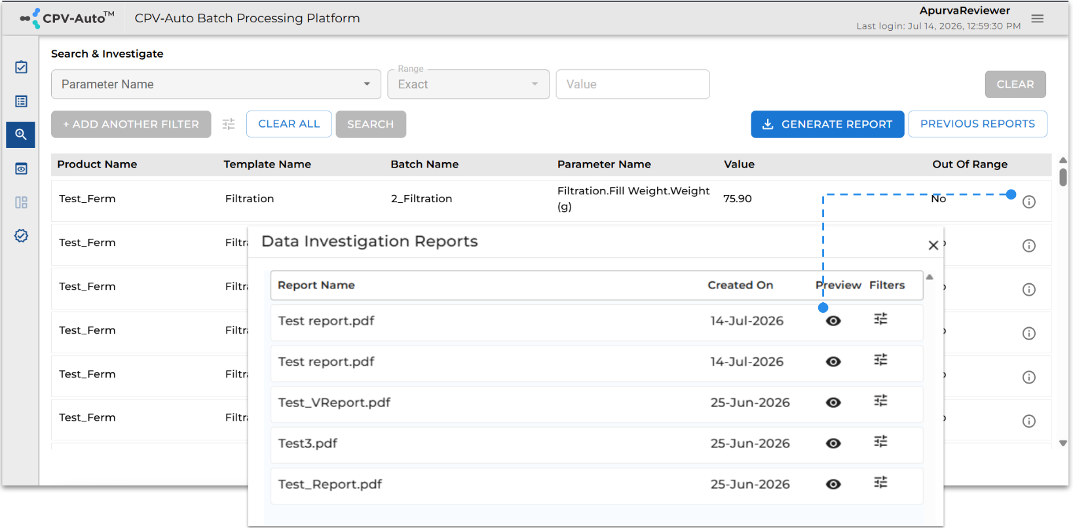Image resolution: width=1073 pixels, height=528 pixels.
Task: Show filters for the second Test report.pdf
Action: coord(881,360)
